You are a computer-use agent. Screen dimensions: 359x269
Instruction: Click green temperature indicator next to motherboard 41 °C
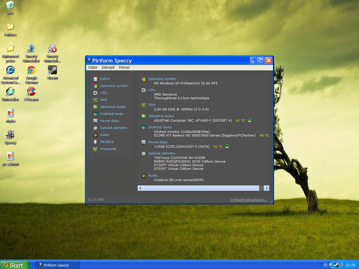tap(249, 120)
